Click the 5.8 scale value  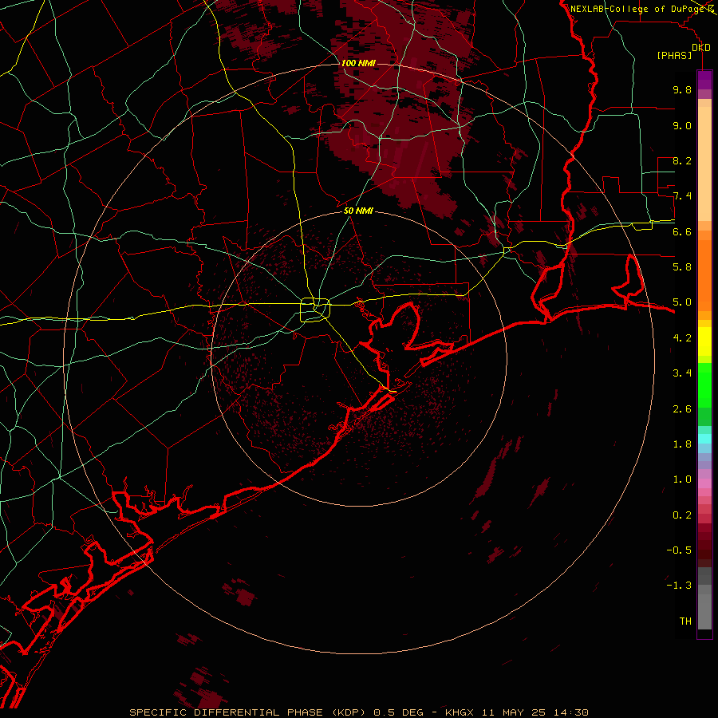click(682, 267)
